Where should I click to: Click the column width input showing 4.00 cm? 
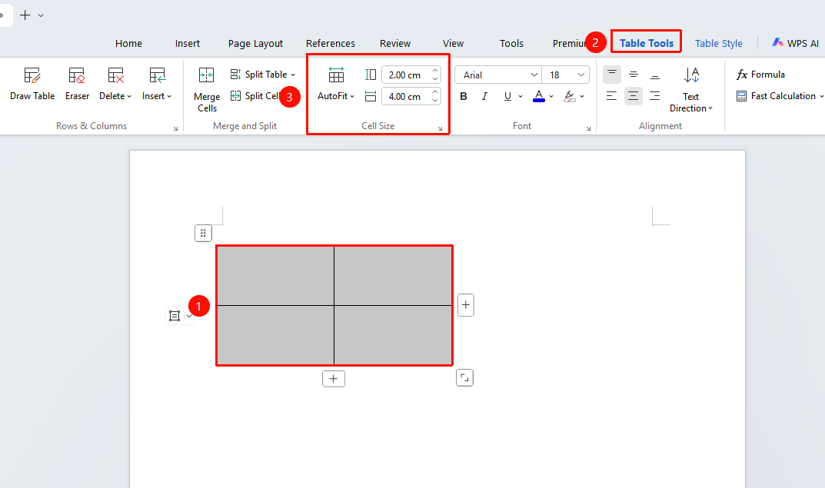click(404, 97)
